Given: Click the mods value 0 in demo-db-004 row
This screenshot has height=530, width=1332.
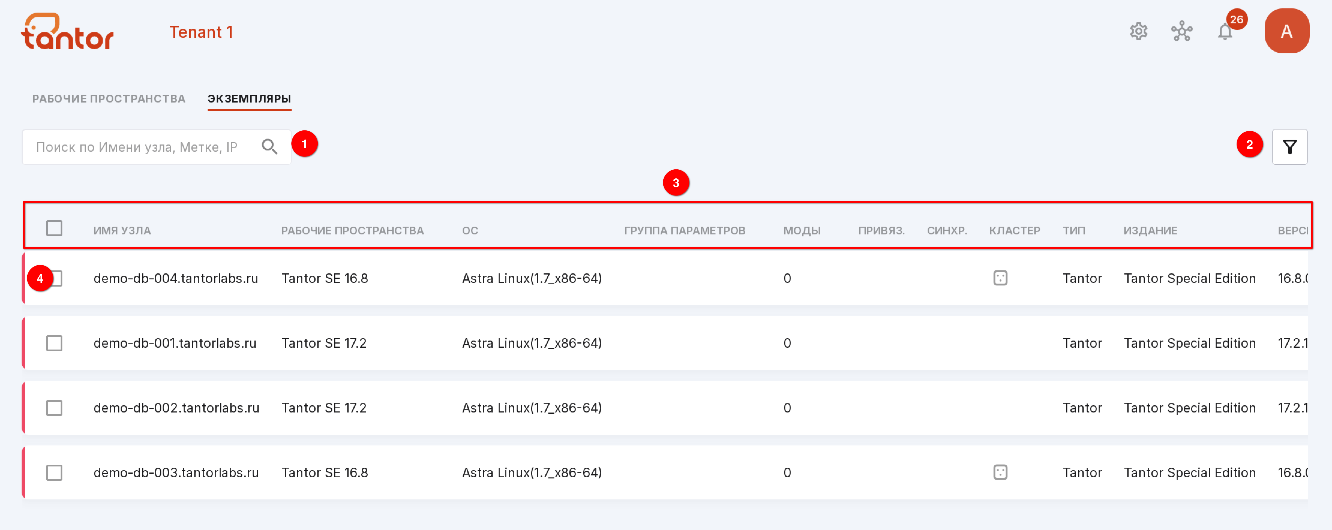Looking at the screenshot, I should (787, 278).
